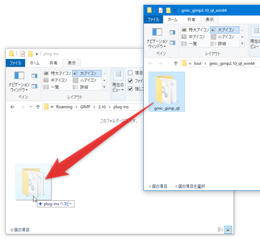Click new folder quick access icon in plug-ins titlebar
This screenshot has height=240, width=260.
click(30, 54)
